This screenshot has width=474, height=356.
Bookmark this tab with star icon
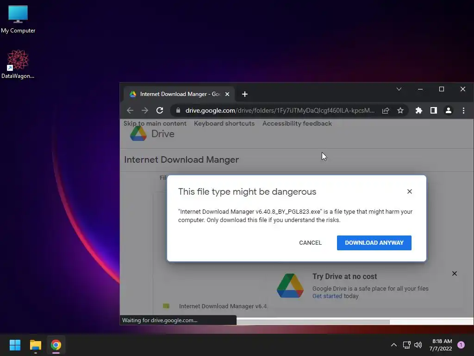(400, 110)
